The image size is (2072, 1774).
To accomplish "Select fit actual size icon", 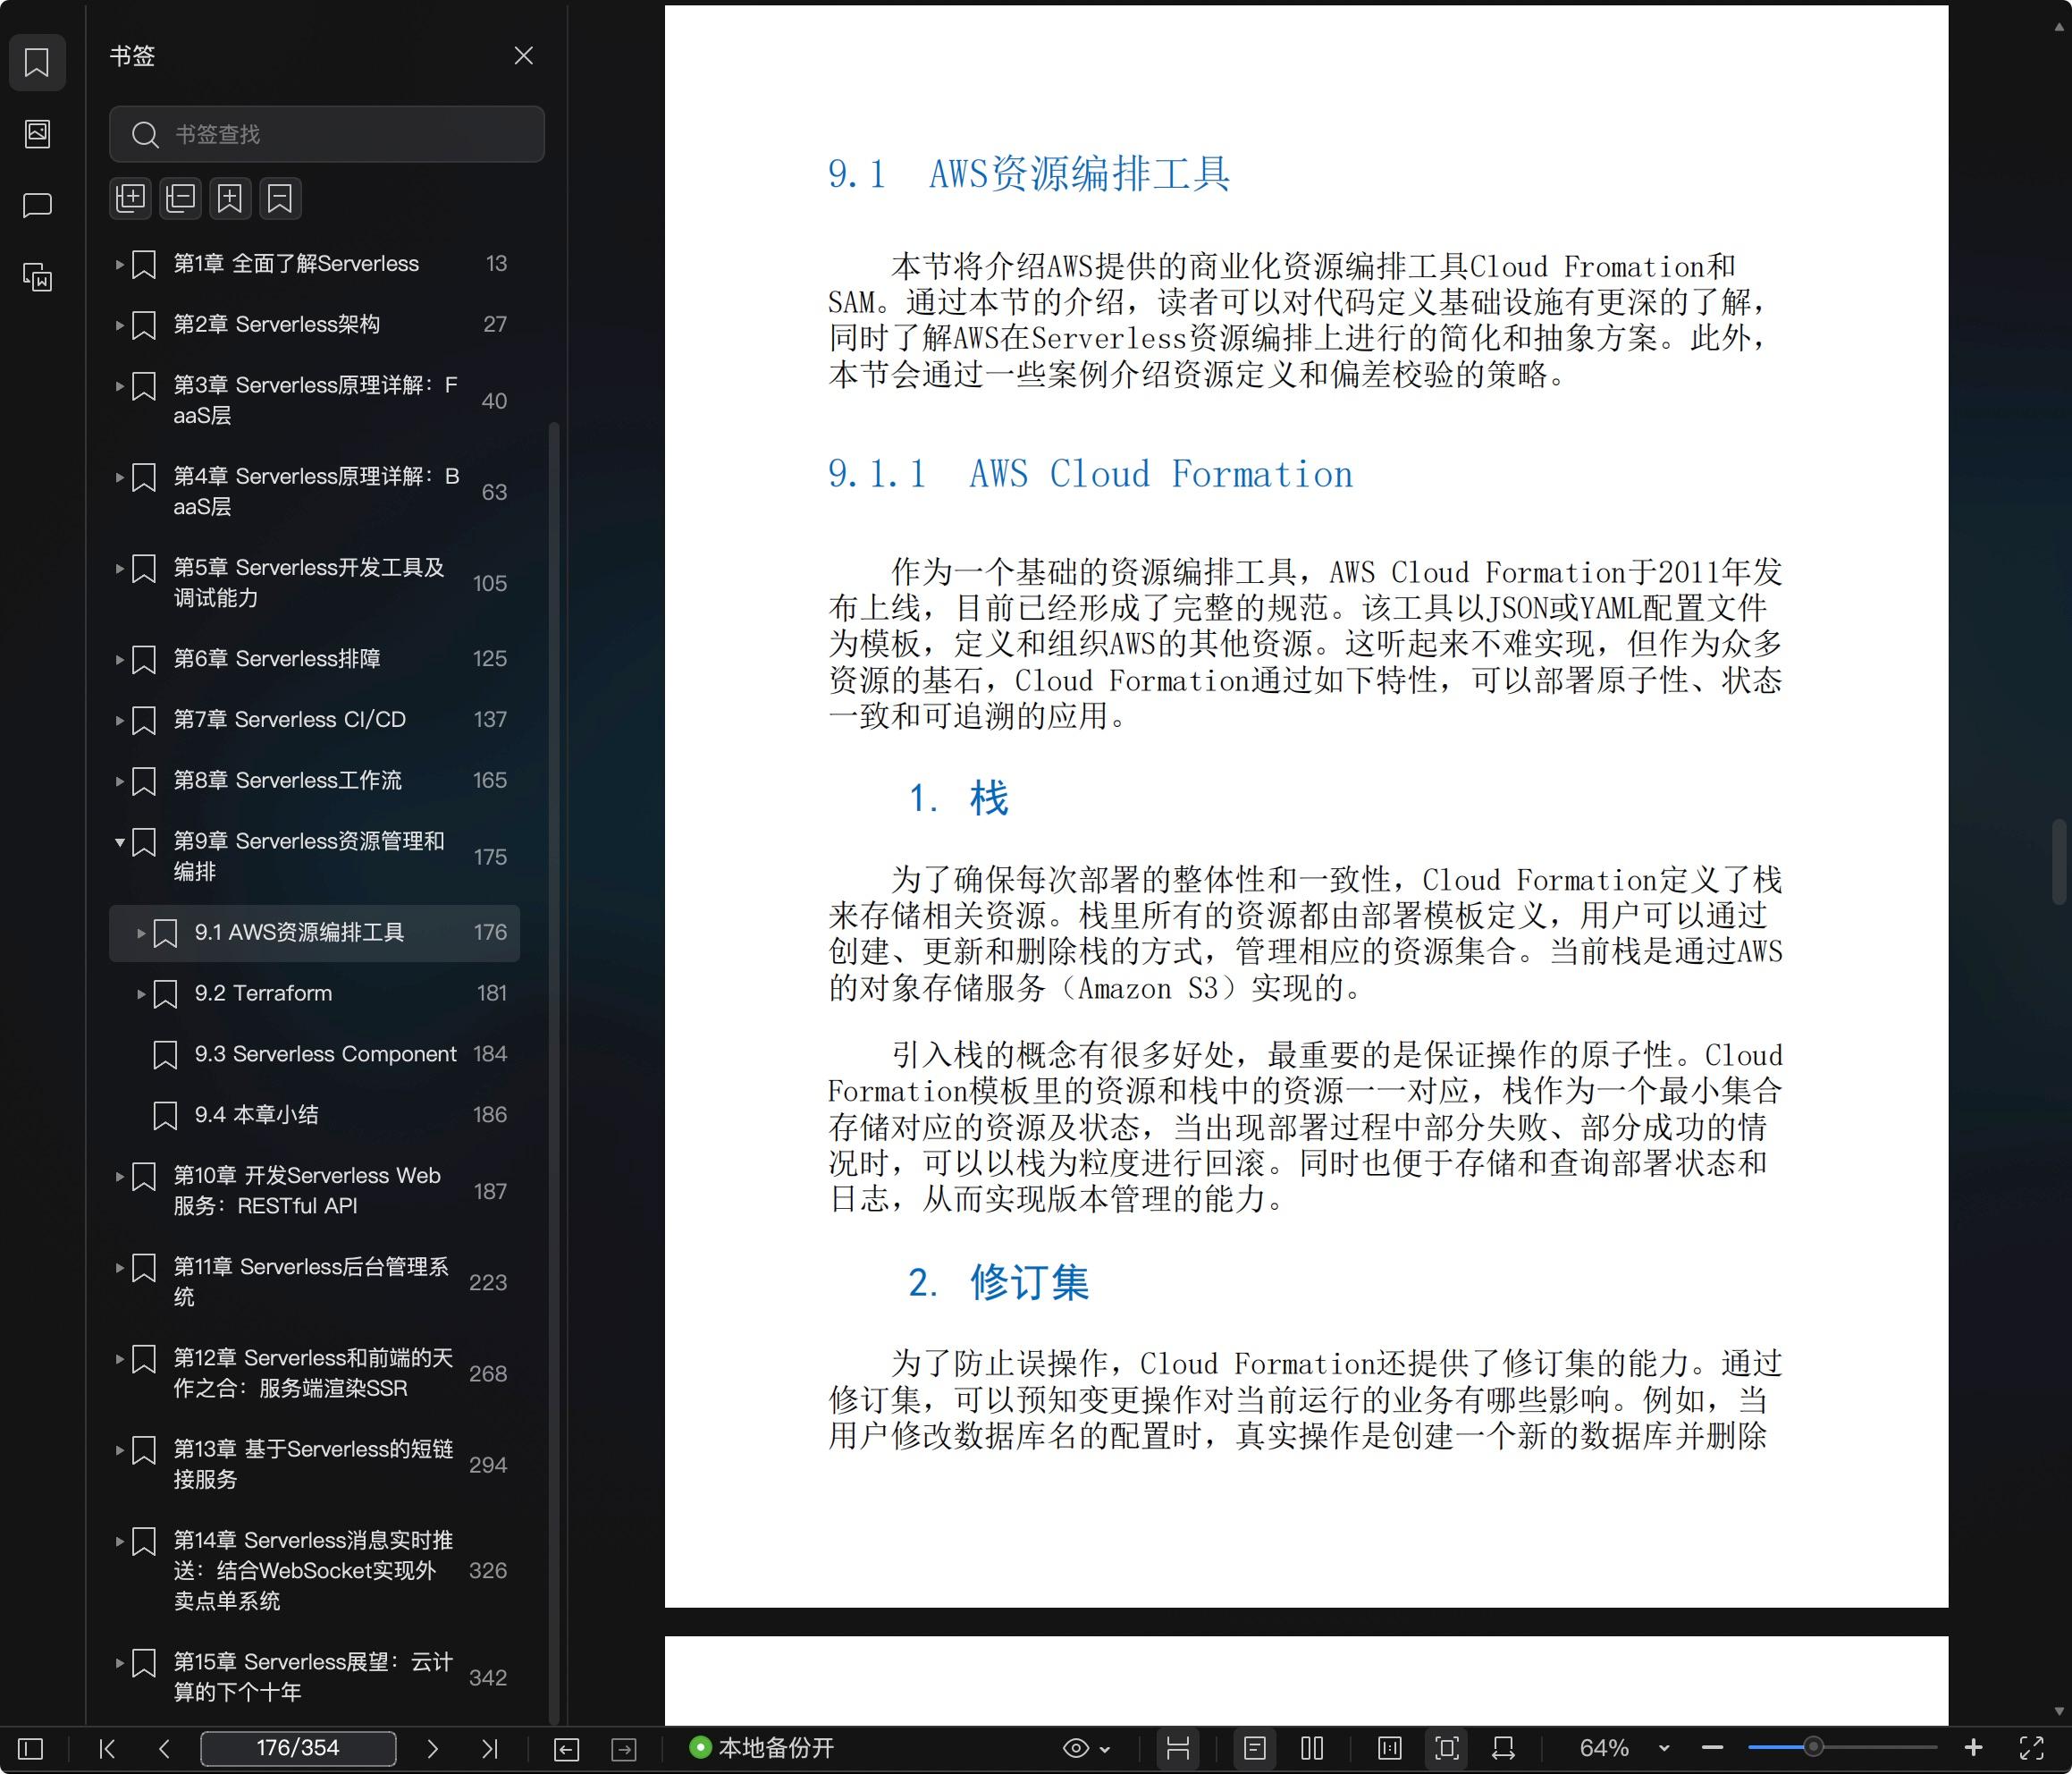I will click(1389, 1748).
